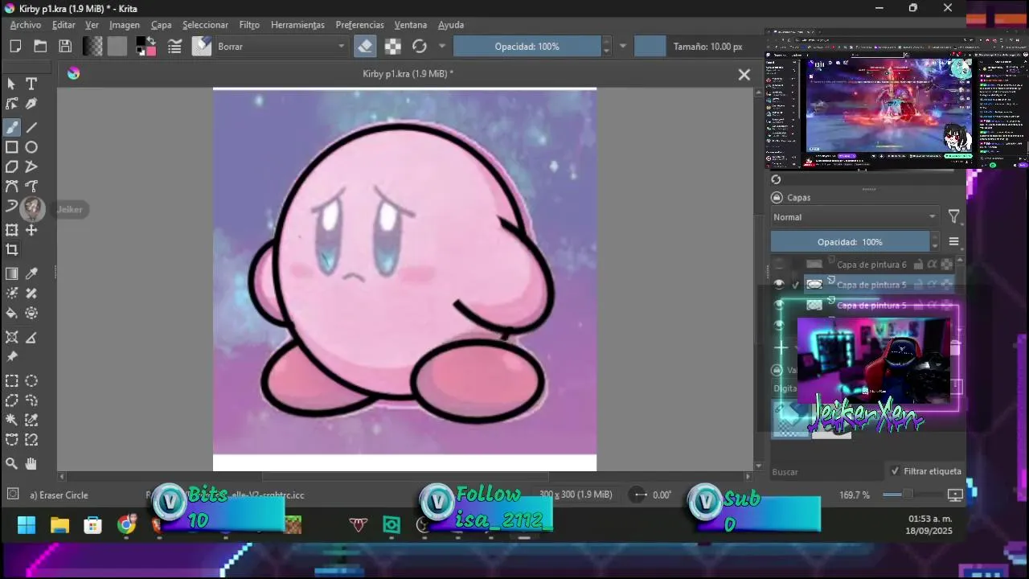Image resolution: width=1029 pixels, height=579 pixels.
Task: Select the Select Shapes arrow tool
Action: click(12, 84)
